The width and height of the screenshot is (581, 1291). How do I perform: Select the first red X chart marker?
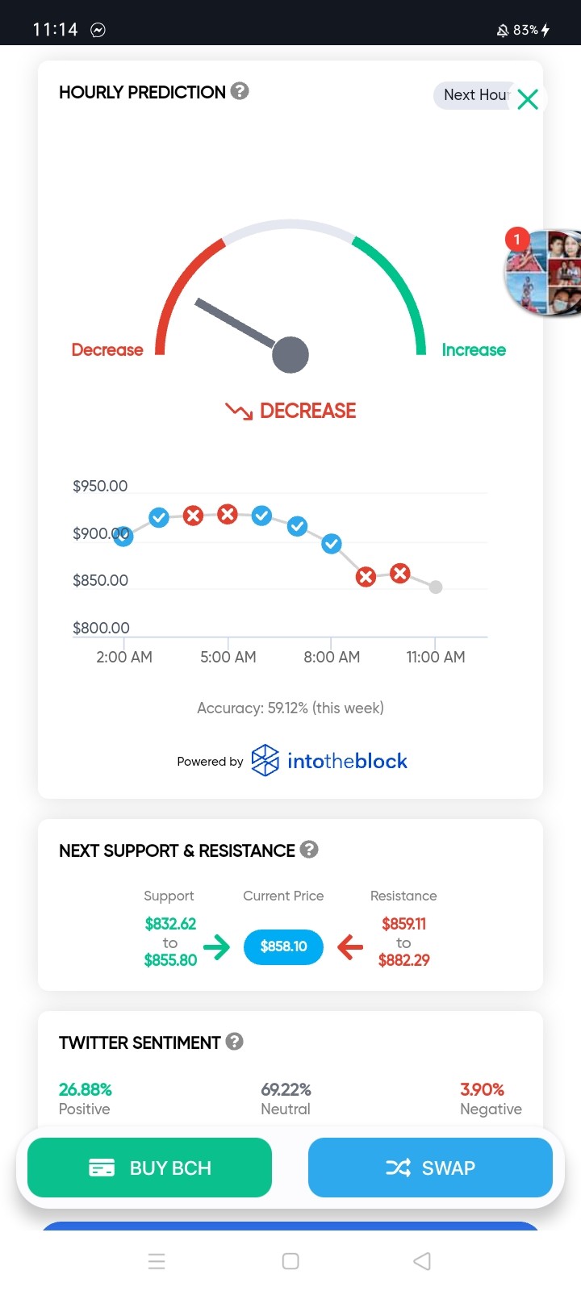click(193, 516)
